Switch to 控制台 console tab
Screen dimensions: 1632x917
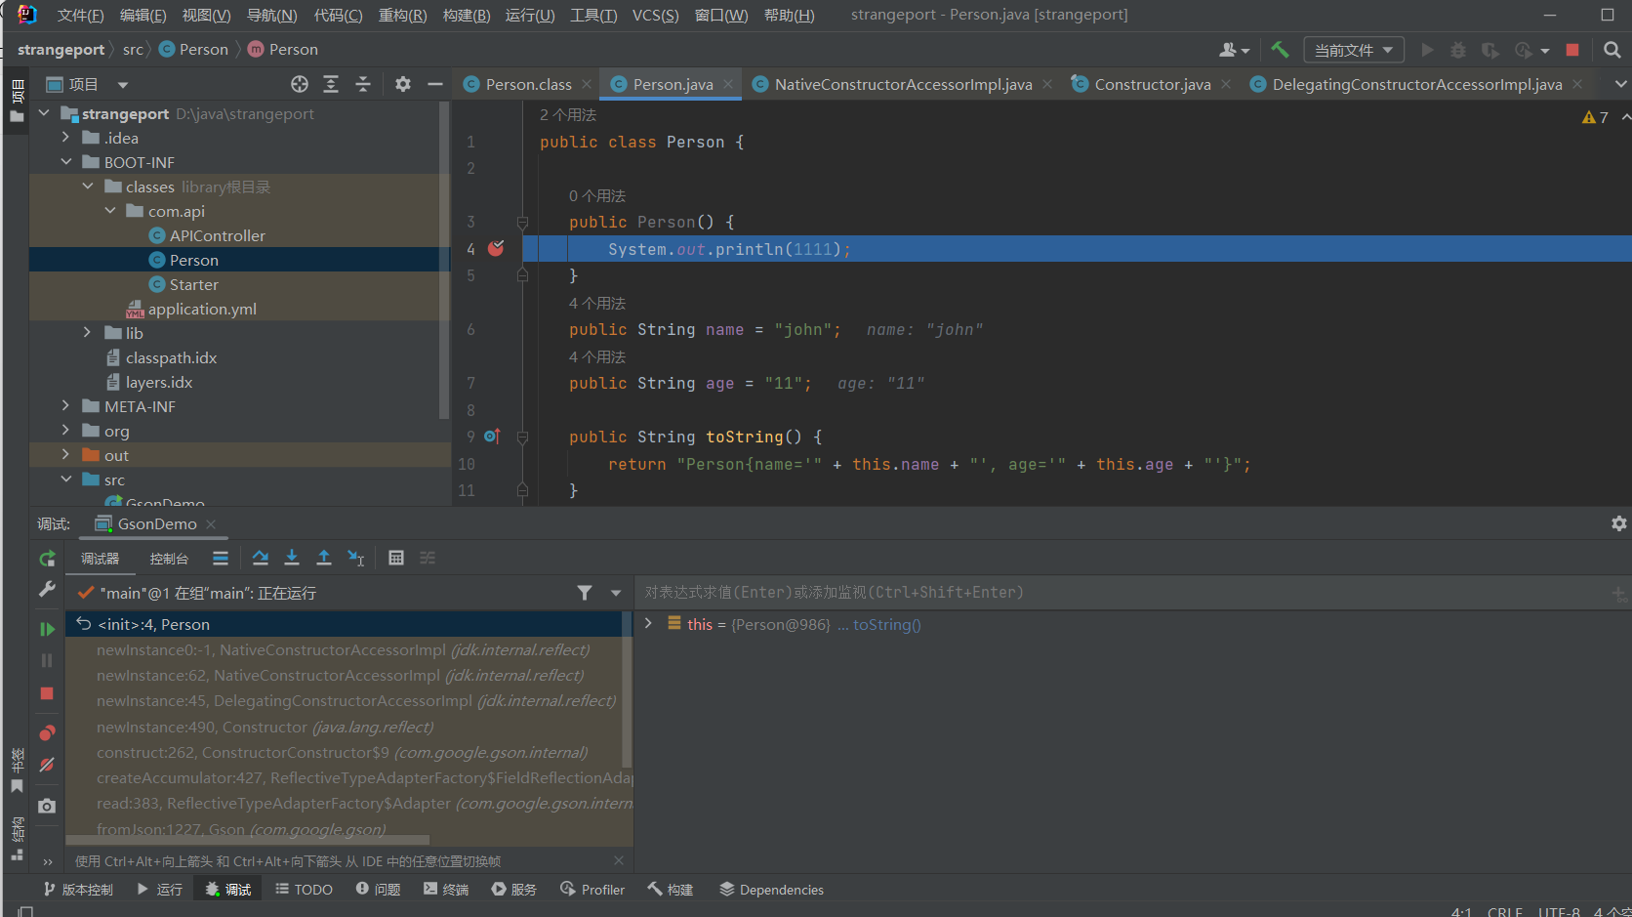tap(169, 559)
